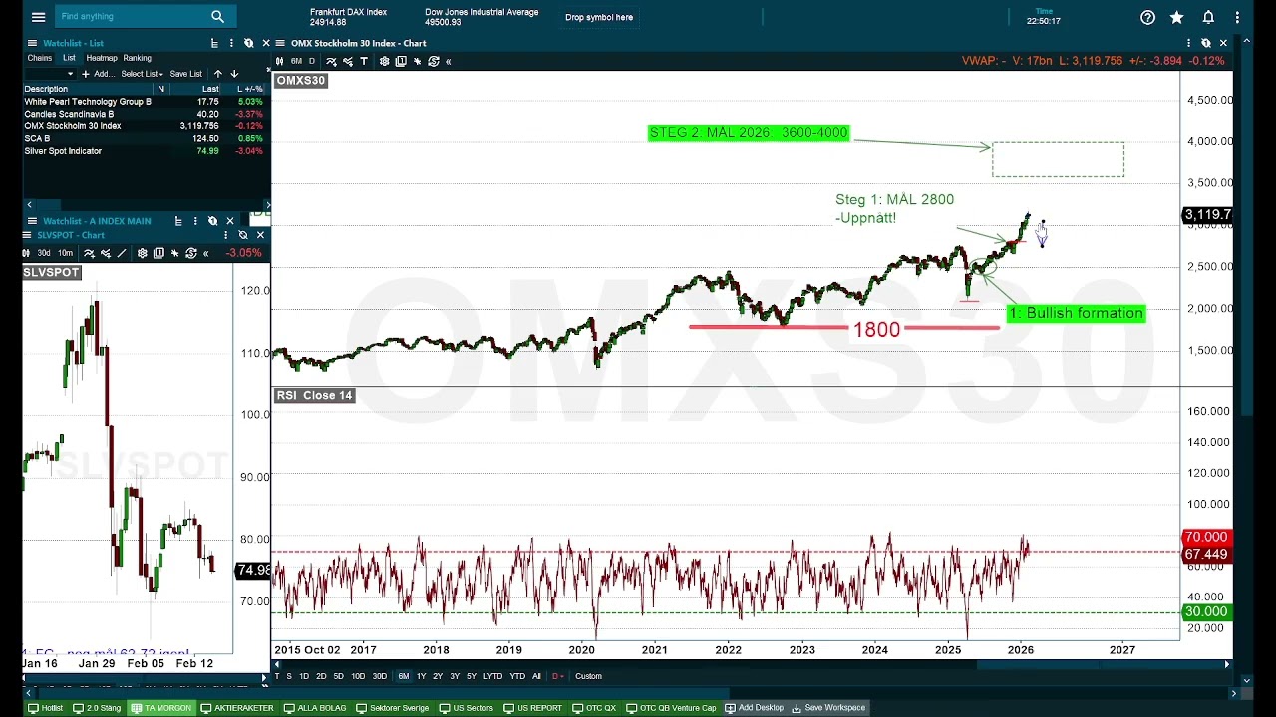Open OMX Stockholm 30 chart panel menu
Image resolution: width=1276 pixels, height=717 pixels.
pos(280,43)
